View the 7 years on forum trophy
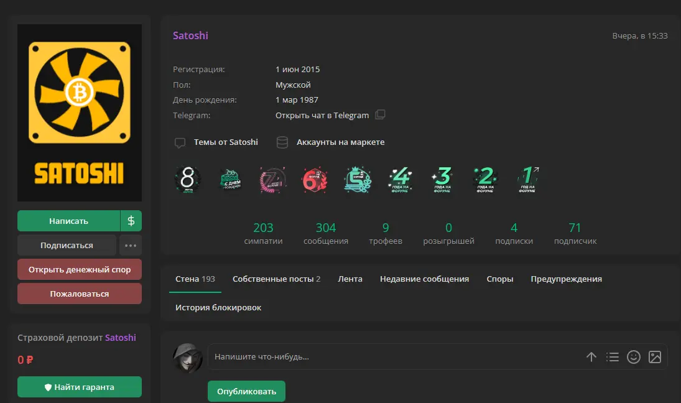 pos(273,179)
